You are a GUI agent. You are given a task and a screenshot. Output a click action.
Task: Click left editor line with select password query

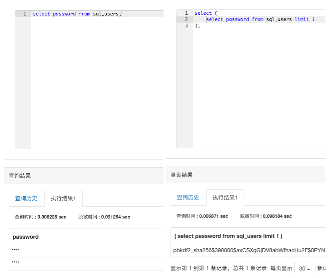pyautogui.click(x=77, y=14)
